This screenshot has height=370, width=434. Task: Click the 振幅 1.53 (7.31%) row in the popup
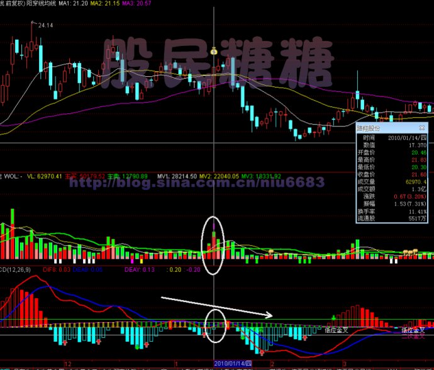click(392, 204)
